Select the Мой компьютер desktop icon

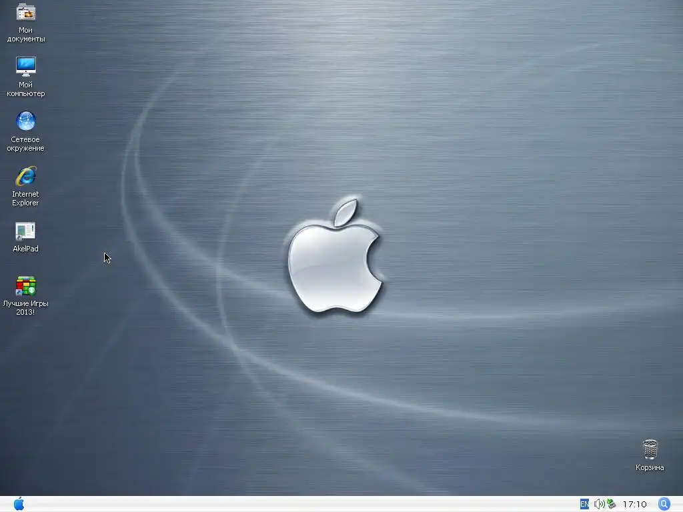[x=26, y=67]
